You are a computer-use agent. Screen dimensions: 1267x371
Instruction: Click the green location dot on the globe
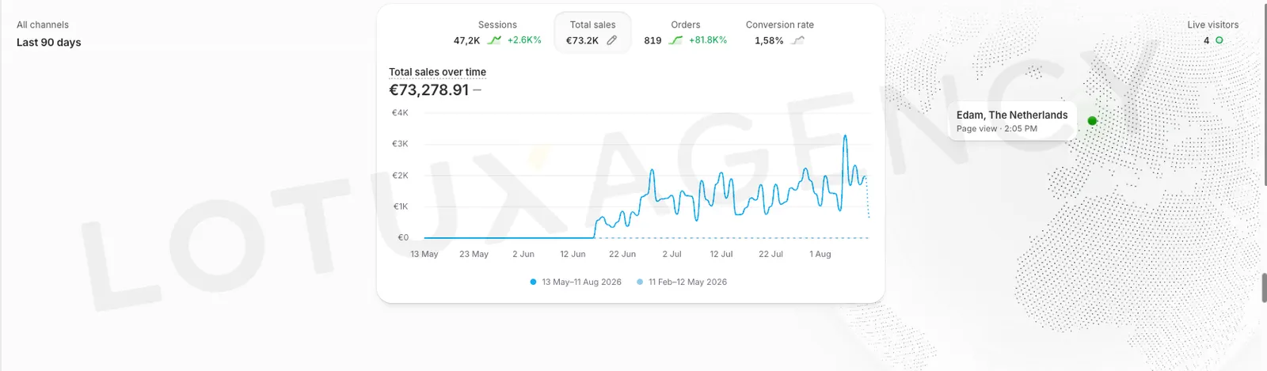pos(1092,121)
